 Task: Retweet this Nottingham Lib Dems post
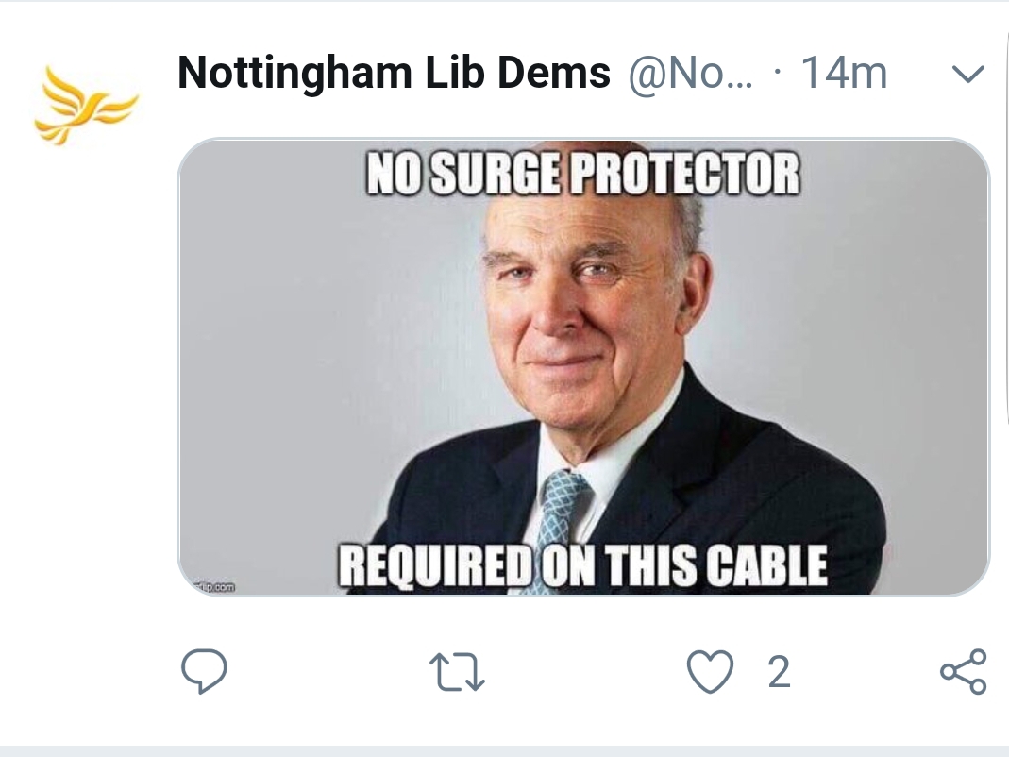tap(456, 672)
